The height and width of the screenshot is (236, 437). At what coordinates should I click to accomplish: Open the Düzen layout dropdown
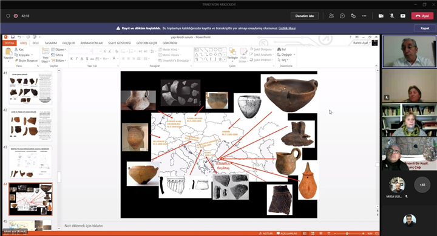(x=58, y=50)
